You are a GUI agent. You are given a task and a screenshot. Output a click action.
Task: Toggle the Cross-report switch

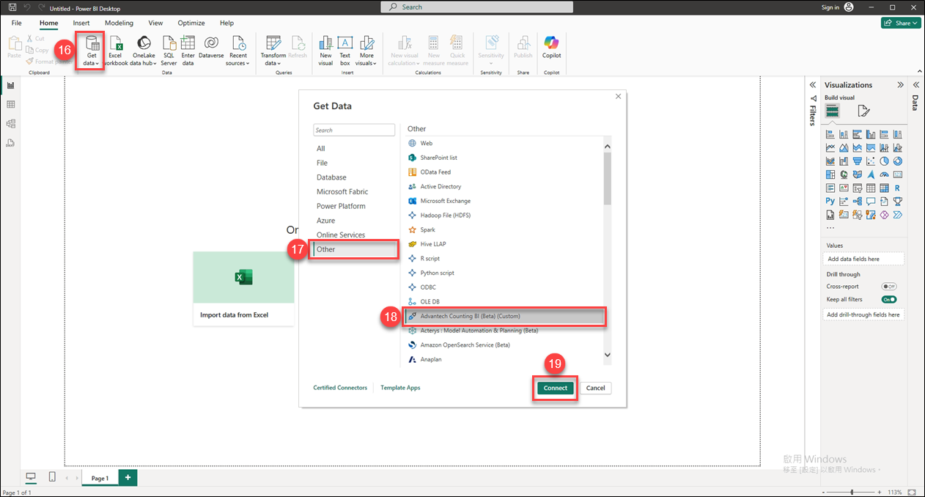(x=888, y=287)
